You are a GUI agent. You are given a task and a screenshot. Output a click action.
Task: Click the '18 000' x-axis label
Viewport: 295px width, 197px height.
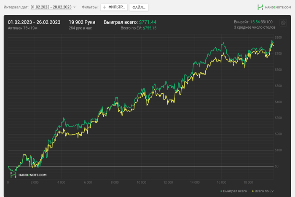pos(248,182)
